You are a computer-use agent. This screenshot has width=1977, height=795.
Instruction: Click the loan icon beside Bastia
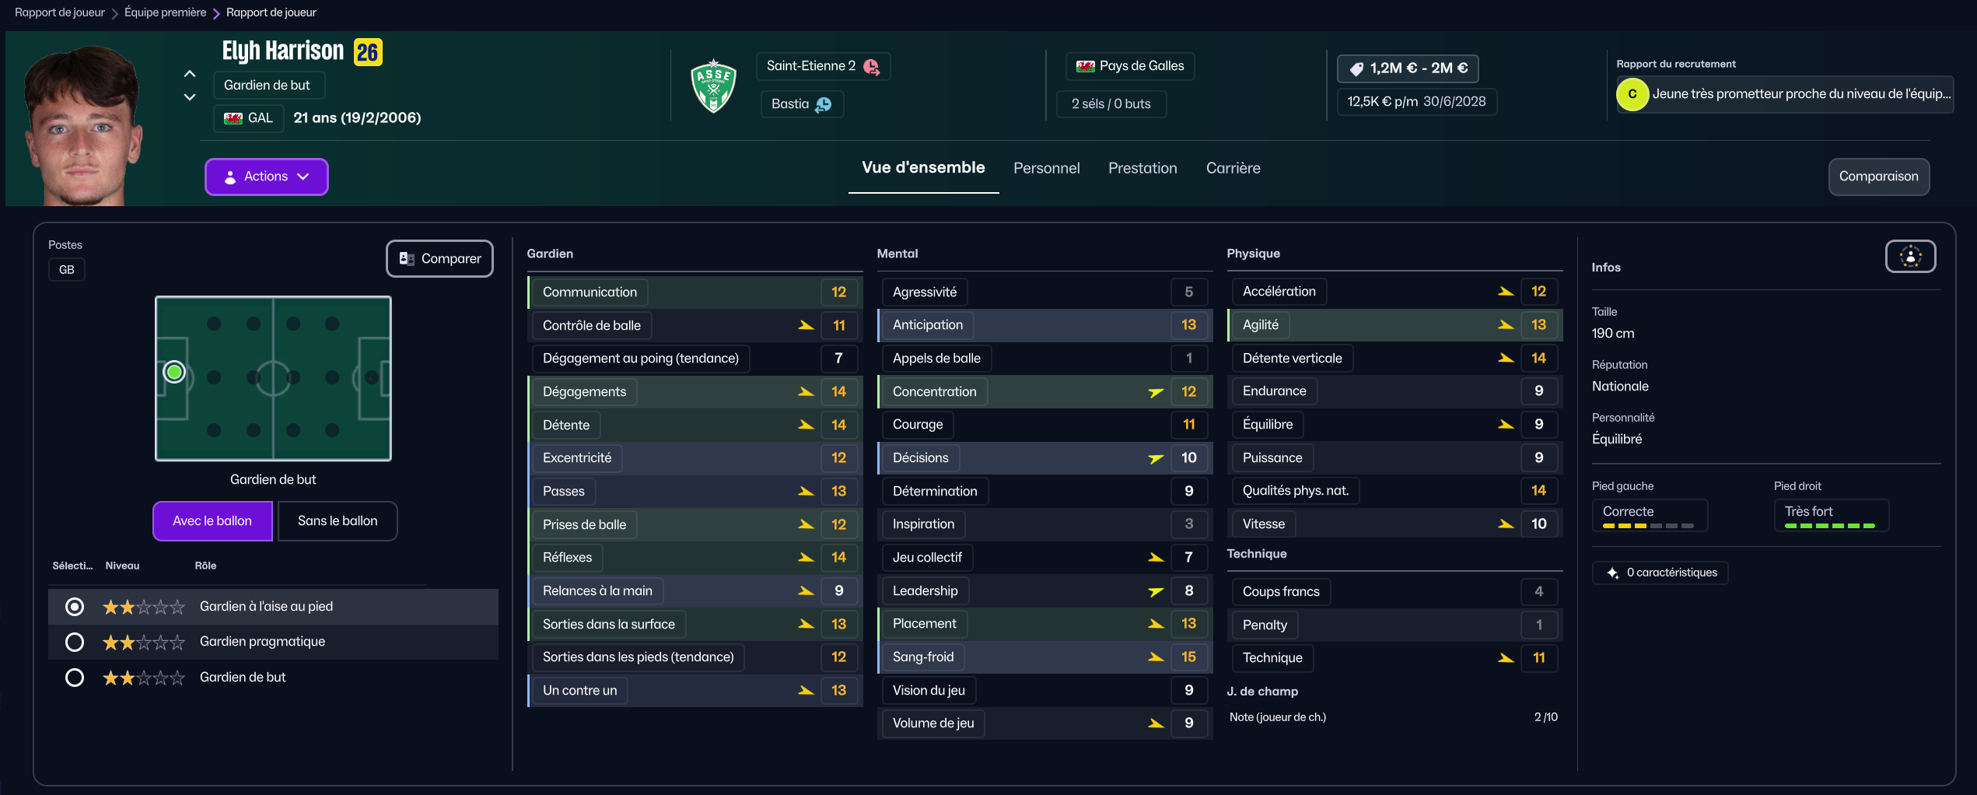824,104
